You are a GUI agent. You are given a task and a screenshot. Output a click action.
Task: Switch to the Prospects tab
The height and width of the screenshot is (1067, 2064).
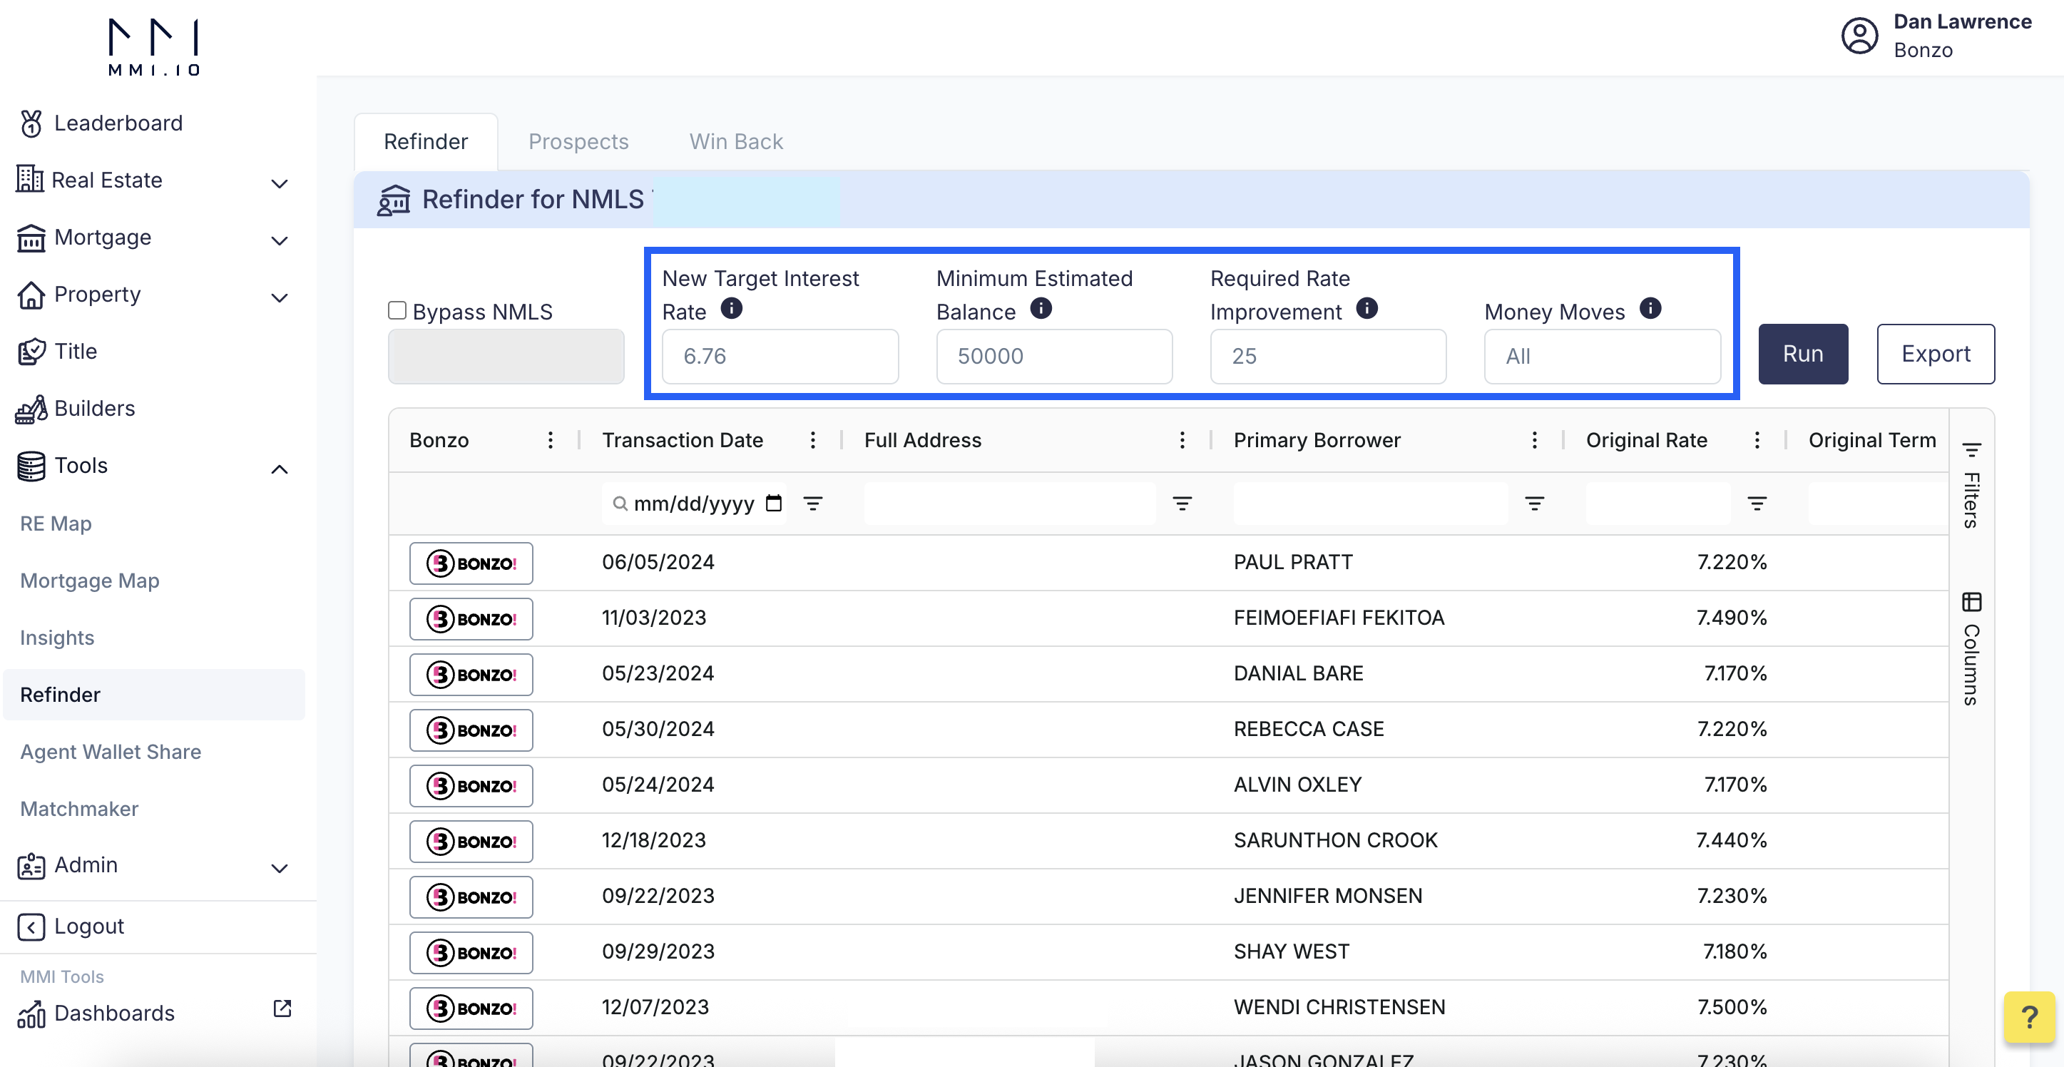tap(578, 142)
